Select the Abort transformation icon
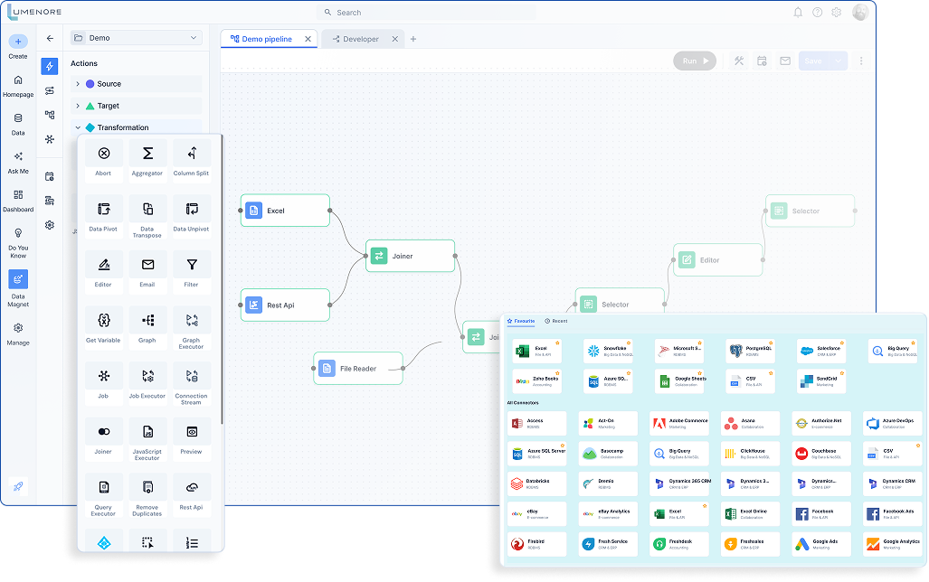Screen dimensions: 929x582 coord(104,154)
